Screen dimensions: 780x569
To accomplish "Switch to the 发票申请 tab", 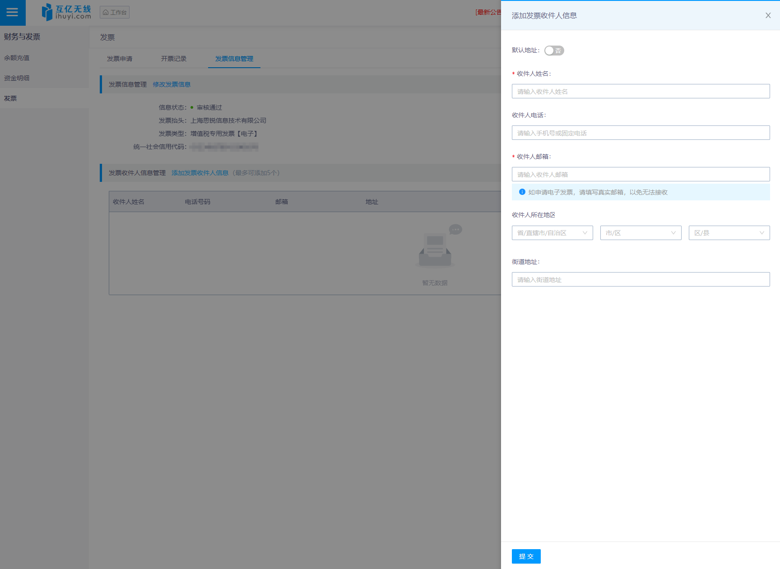I will tap(120, 59).
